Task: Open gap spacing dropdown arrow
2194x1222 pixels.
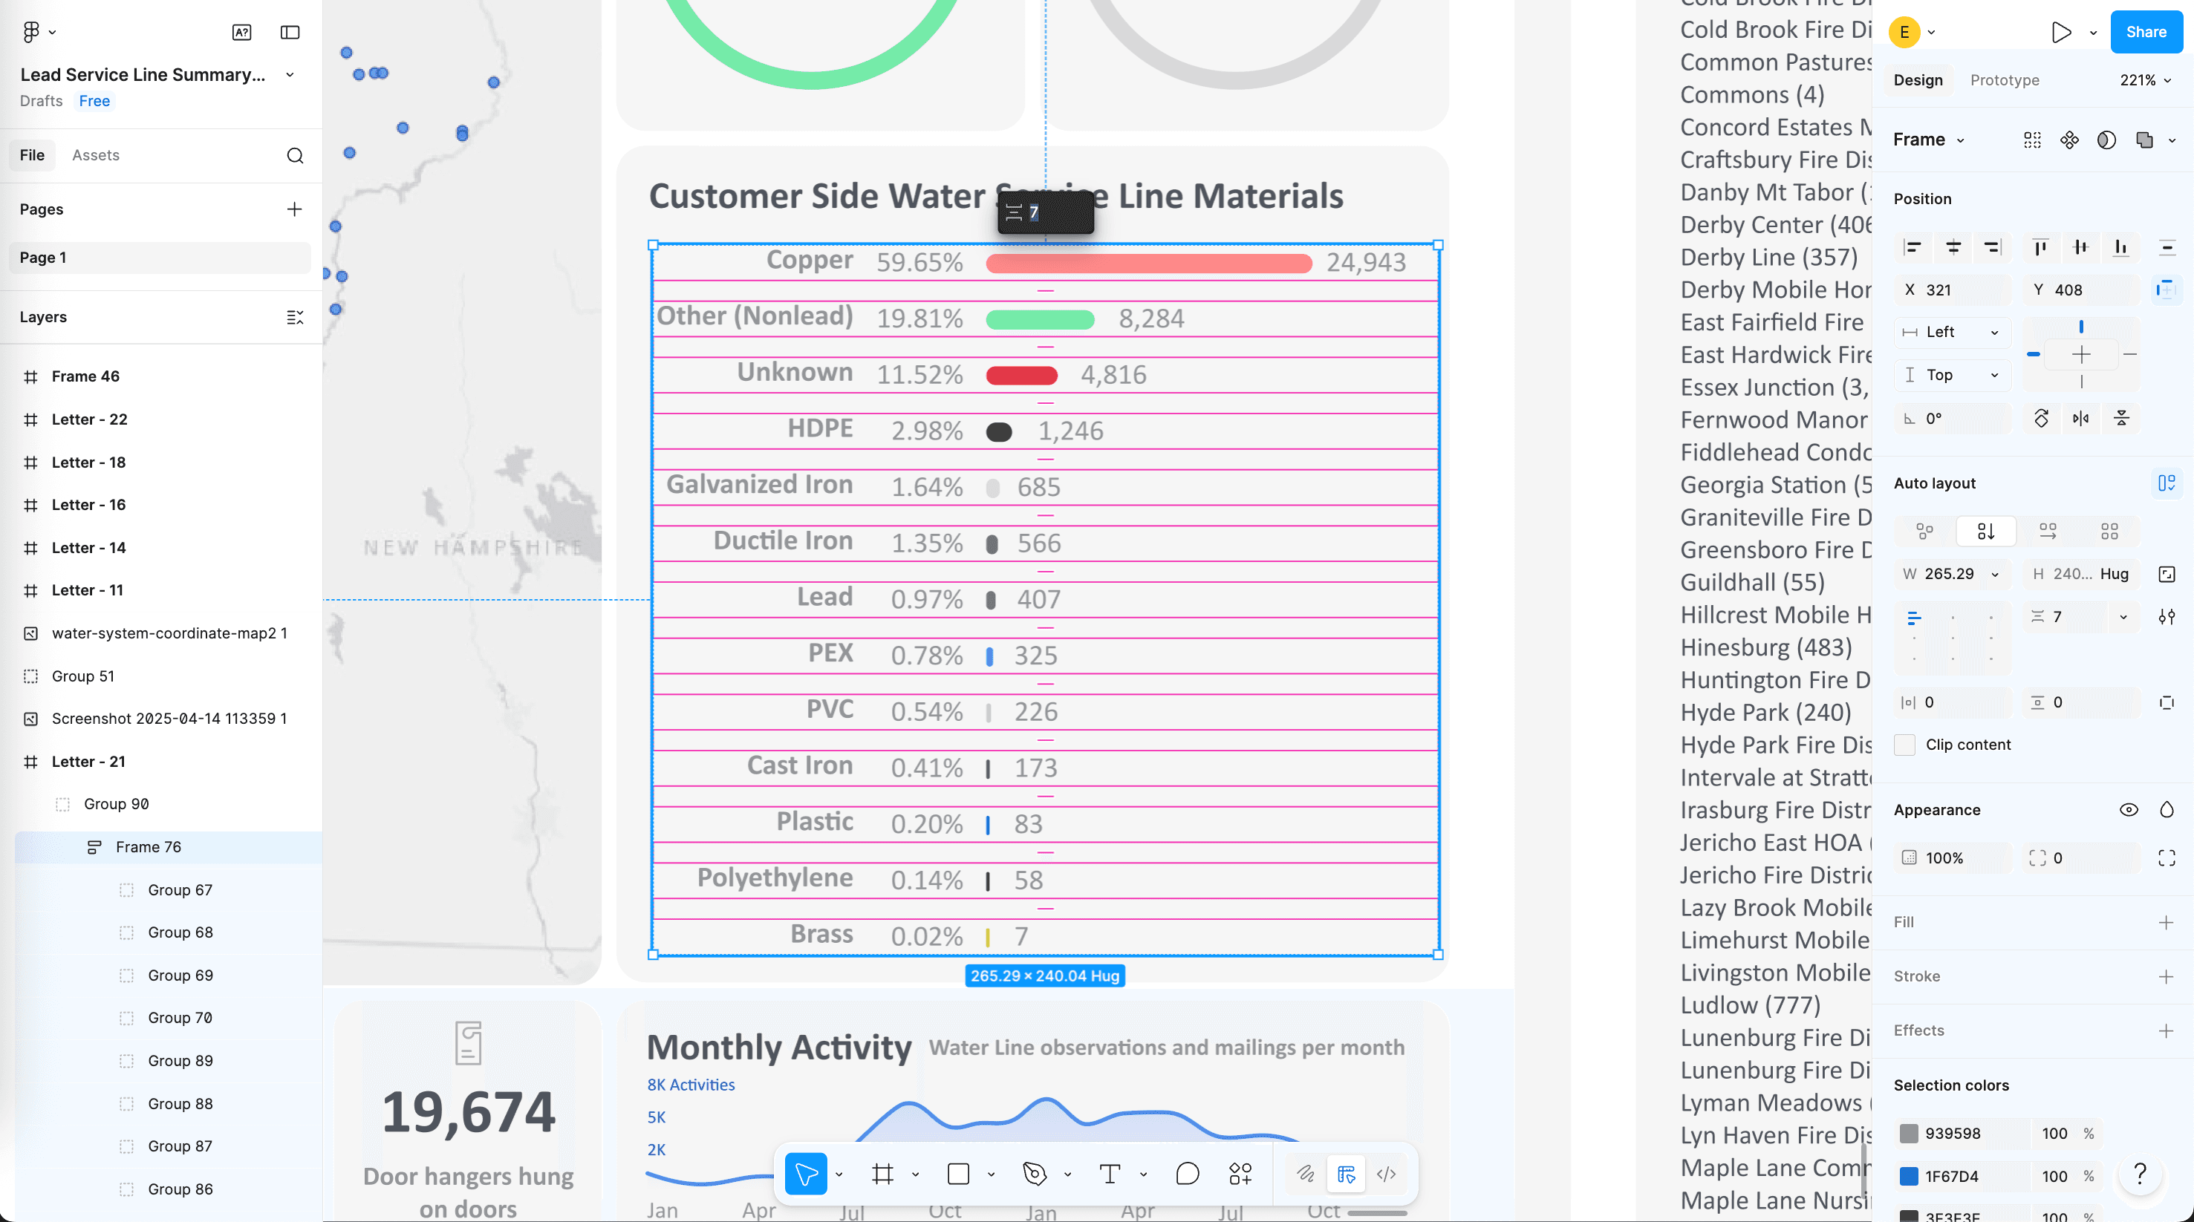Action: [x=2123, y=618]
